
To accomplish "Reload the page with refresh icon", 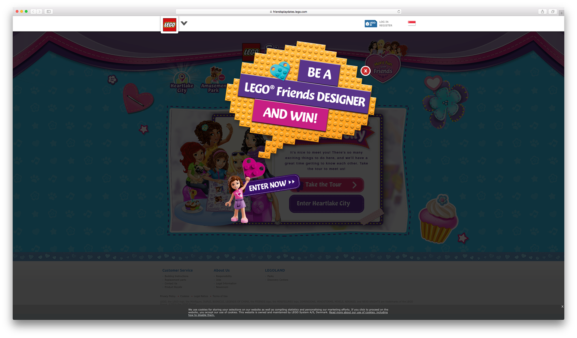I will [x=399, y=12].
